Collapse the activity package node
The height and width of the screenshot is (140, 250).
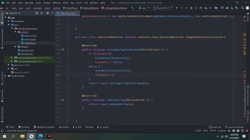point(15,32)
